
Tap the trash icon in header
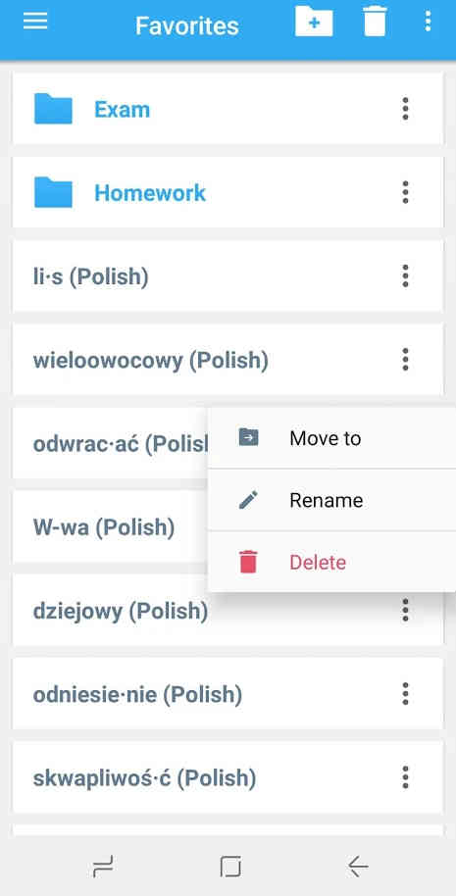pos(375,22)
